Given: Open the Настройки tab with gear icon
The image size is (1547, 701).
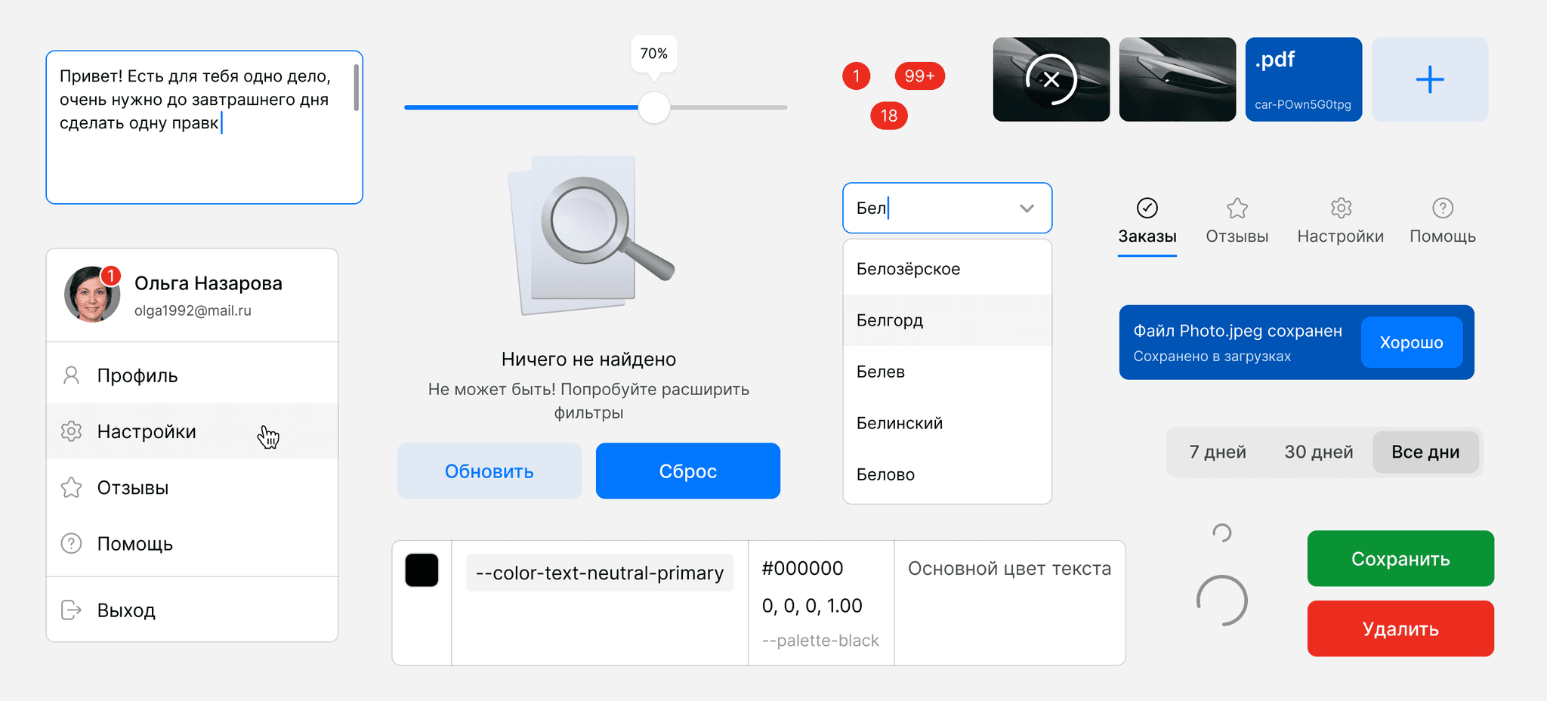Looking at the screenshot, I should click(x=1340, y=221).
